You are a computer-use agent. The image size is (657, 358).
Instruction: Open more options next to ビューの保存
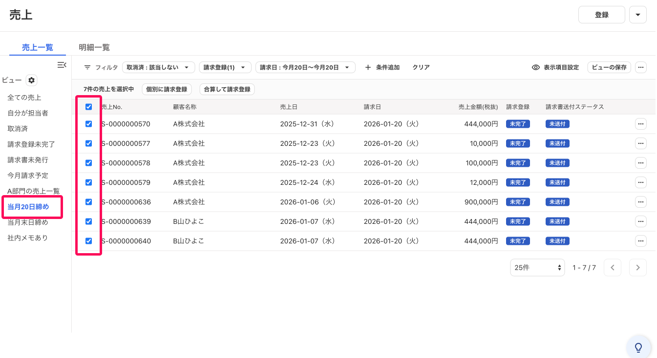[x=641, y=67]
